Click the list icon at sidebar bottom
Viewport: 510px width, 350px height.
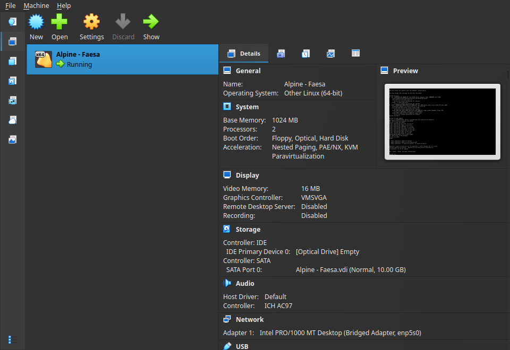pyautogui.click(x=12, y=339)
